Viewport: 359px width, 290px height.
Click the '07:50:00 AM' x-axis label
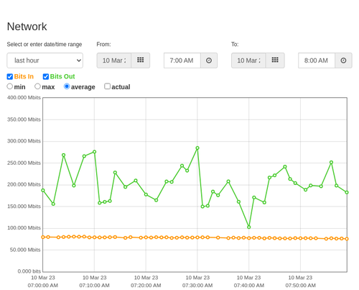pyautogui.click(x=300, y=286)
